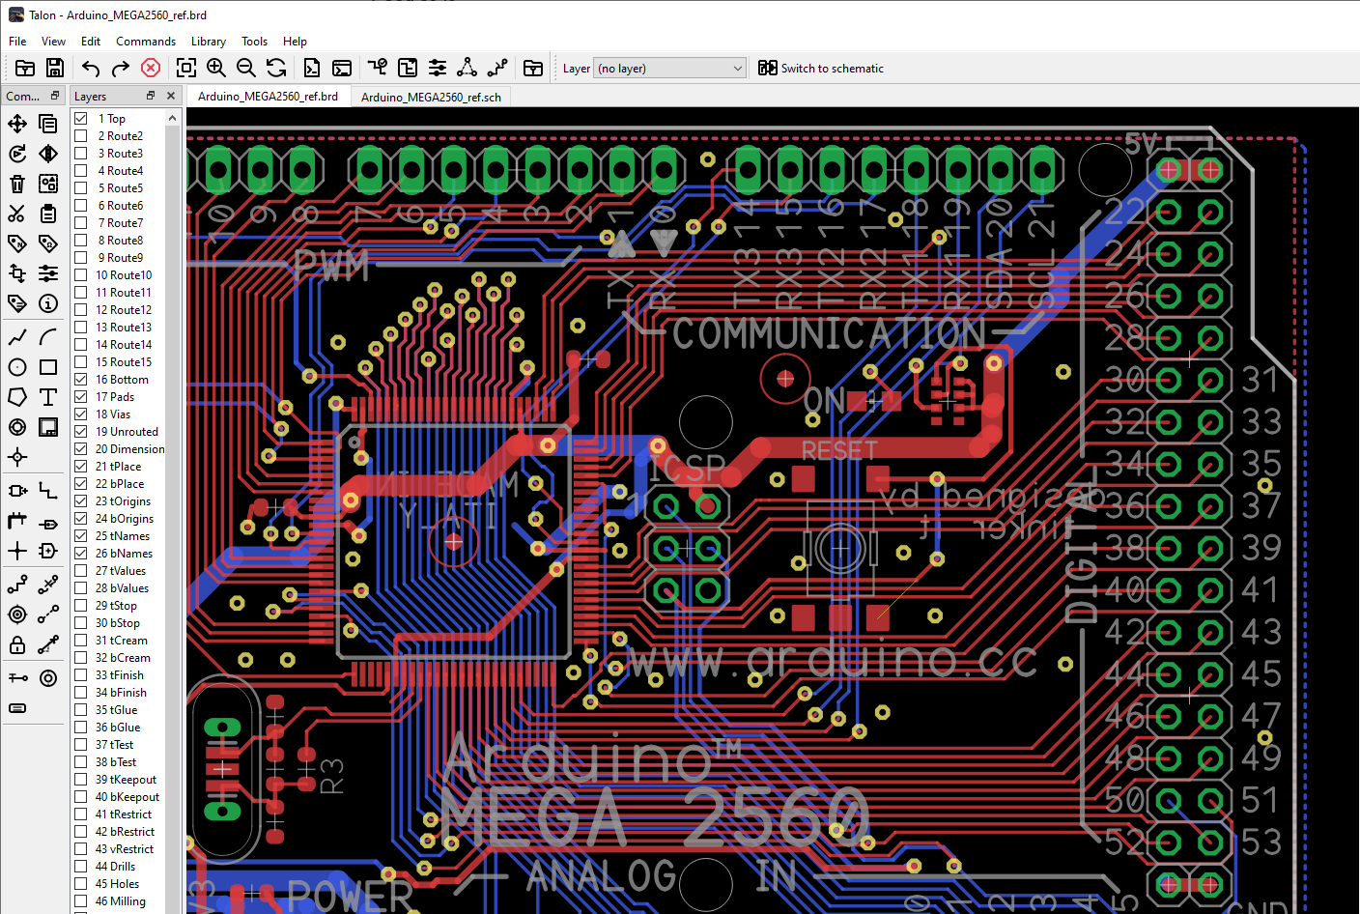Open the Tools menu
This screenshot has width=1360, height=914.
254,42
